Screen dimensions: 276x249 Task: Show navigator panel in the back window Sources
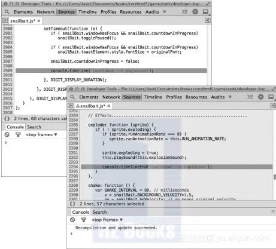pos(5,20)
